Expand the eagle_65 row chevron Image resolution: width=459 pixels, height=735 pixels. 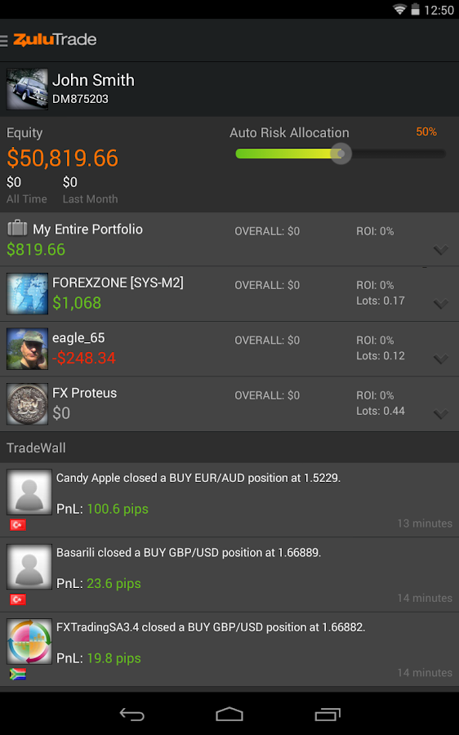point(441,359)
